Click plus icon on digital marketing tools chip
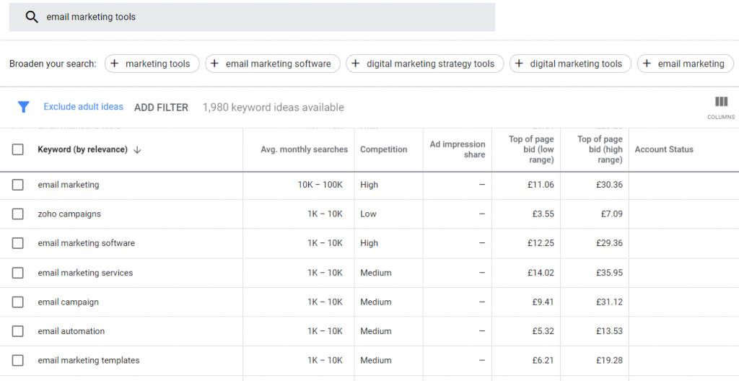Screen dimensions: 739x381 (519, 63)
